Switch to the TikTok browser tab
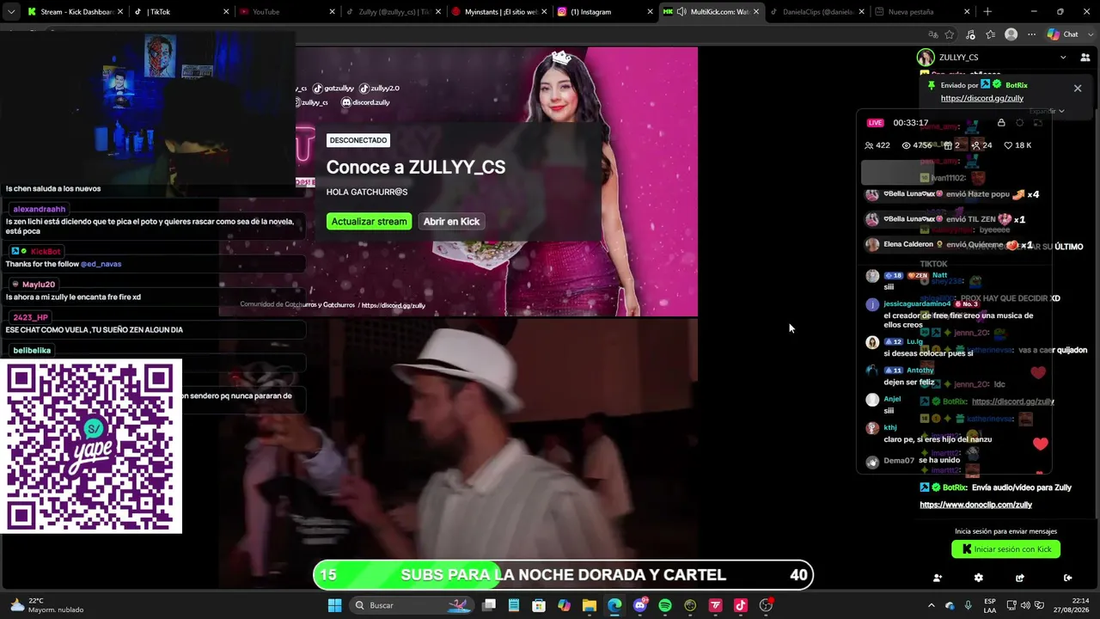This screenshot has width=1100, height=619. point(181,12)
